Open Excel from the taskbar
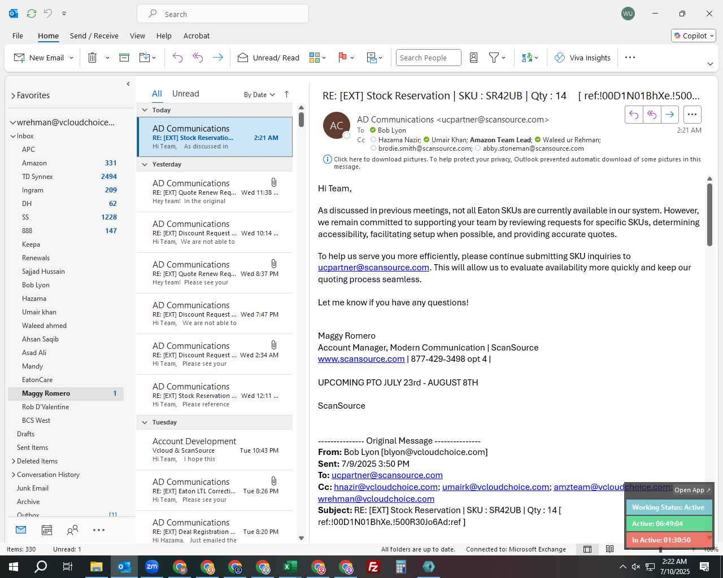Screen dimensions: 723x578 tap(290, 567)
